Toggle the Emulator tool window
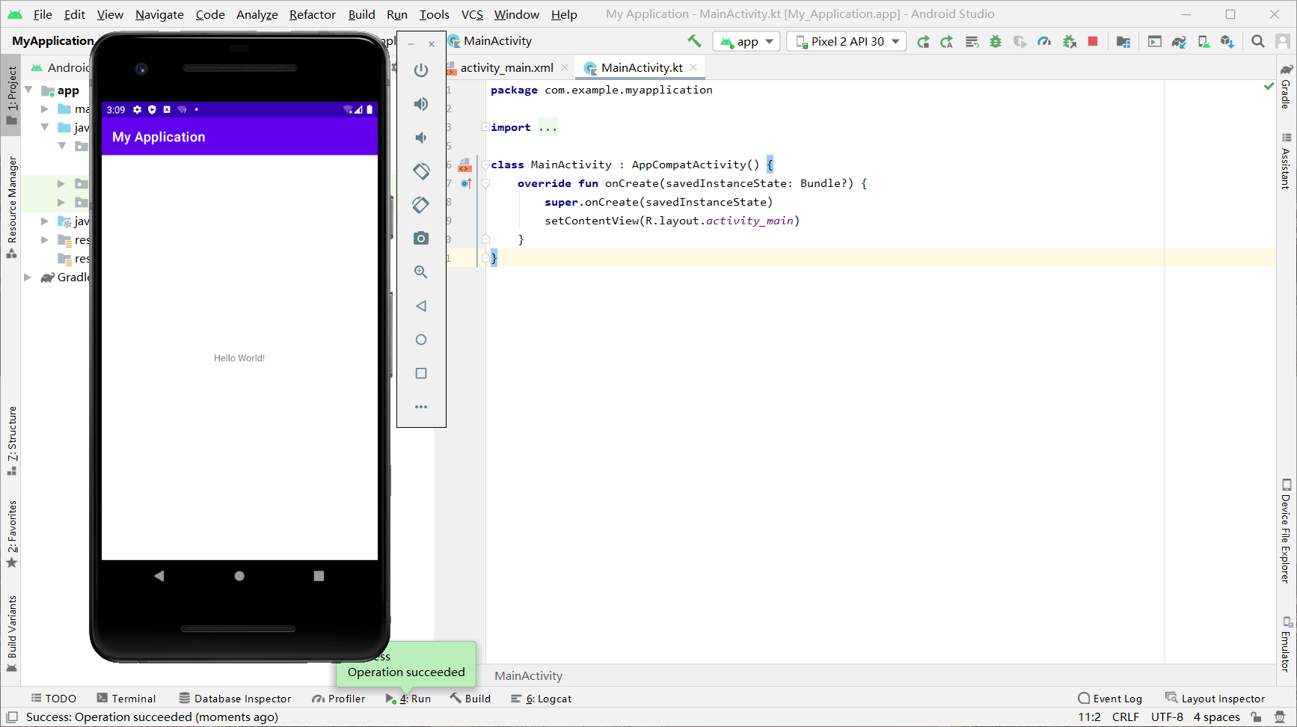The width and height of the screenshot is (1297, 727). click(1286, 644)
